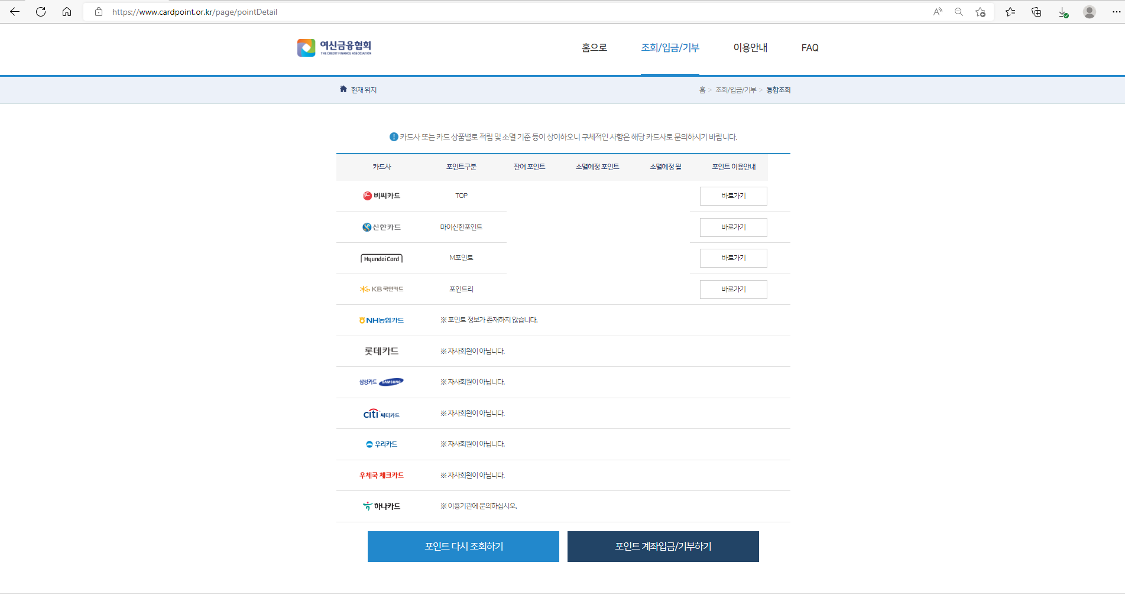Click the 우리카드 logo icon

coord(369,444)
